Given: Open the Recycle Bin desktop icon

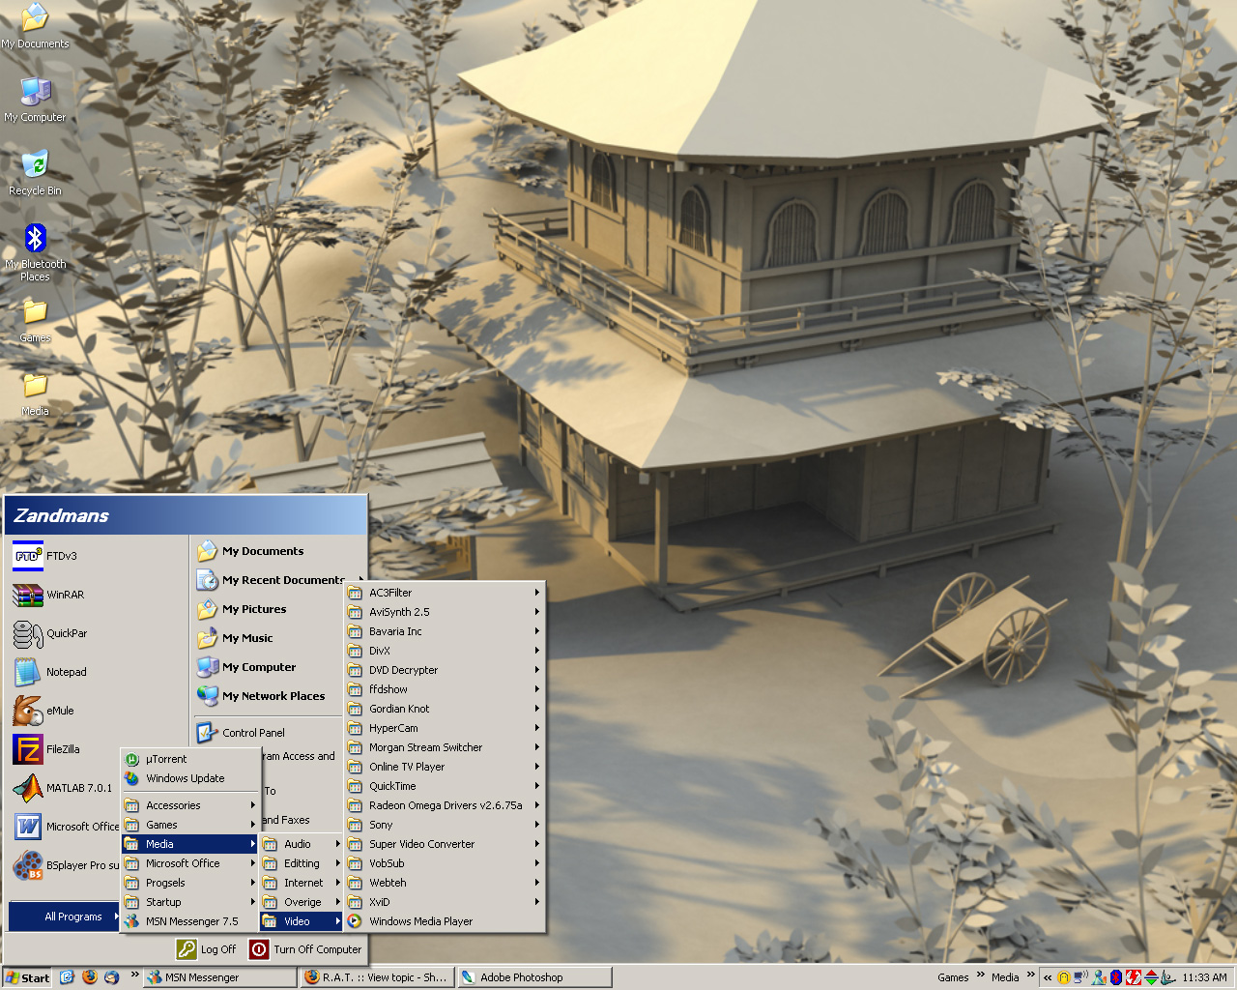Looking at the screenshot, I should 35,165.
